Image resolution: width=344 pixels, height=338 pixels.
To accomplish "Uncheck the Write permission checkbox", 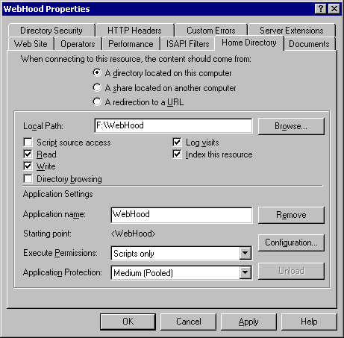I will (28, 166).
